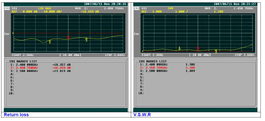Select marker 1 triangle on the LOG MAG trace
The width and height of the screenshot is (265, 121).
pos(50,41)
